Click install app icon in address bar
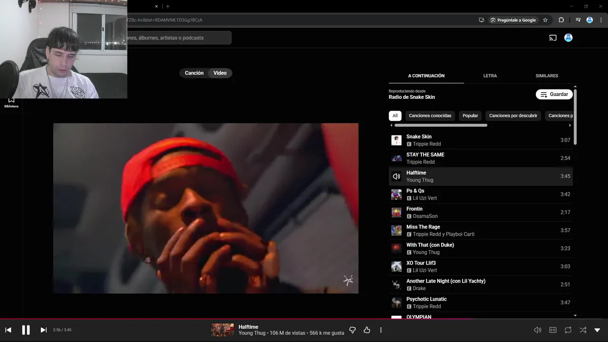Viewport: 608px width, 342px height. 482,20
